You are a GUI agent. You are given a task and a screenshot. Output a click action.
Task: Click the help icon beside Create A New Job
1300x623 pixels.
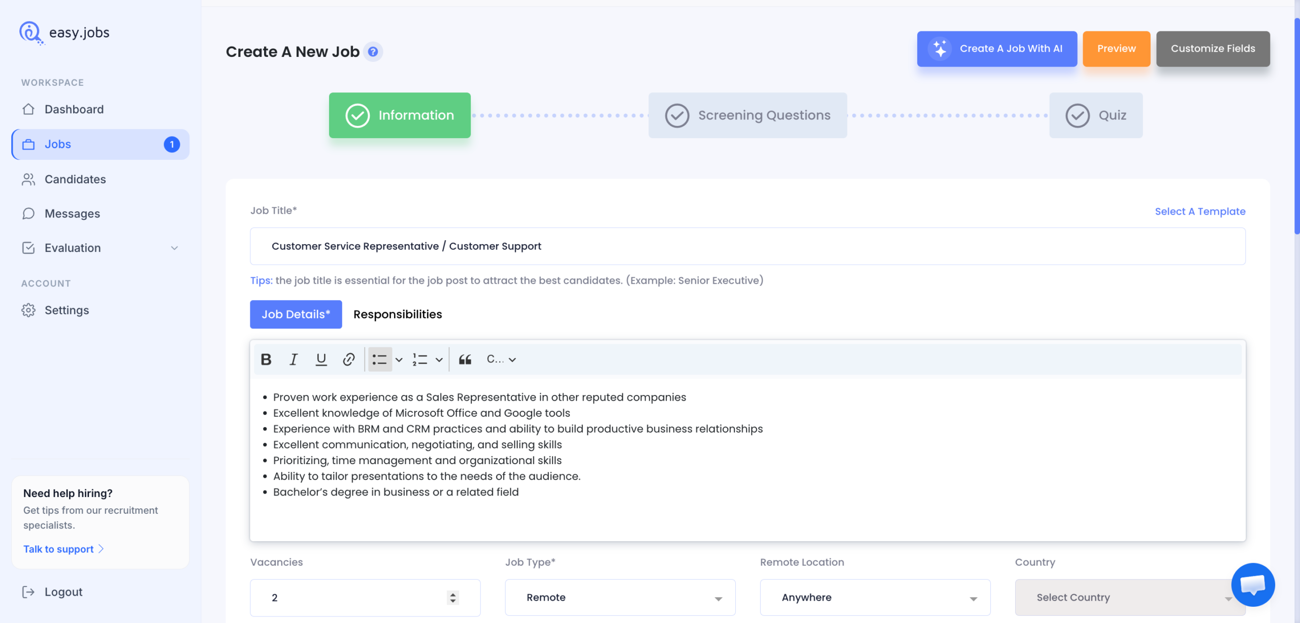(x=373, y=52)
